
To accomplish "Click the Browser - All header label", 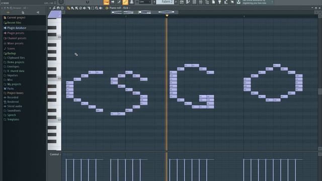I will (20, 8).
